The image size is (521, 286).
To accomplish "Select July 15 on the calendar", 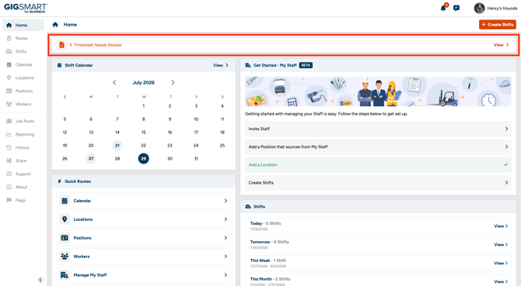I will pyautogui.click(x=144, y=132).
